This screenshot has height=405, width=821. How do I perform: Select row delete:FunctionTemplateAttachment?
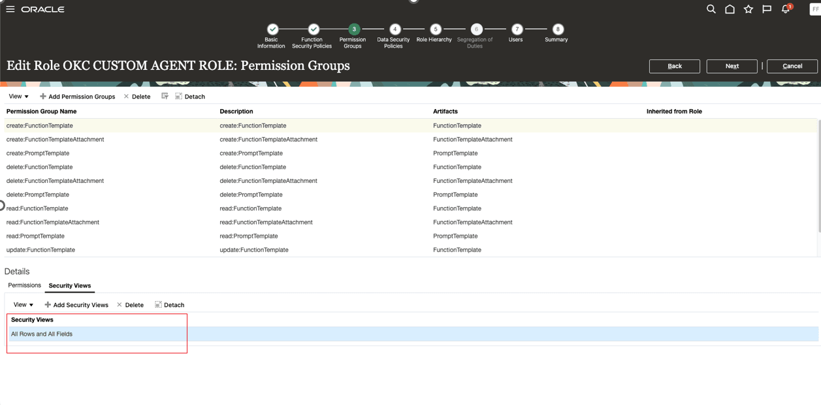(410, 180)
